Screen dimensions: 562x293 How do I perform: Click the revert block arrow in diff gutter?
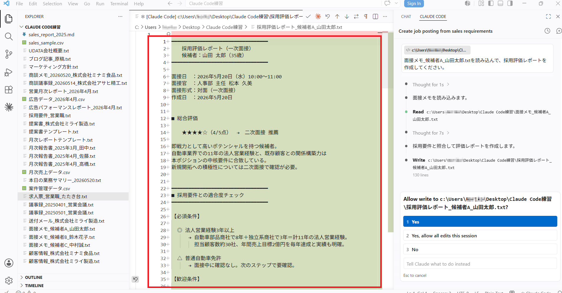tap(135, 279)
